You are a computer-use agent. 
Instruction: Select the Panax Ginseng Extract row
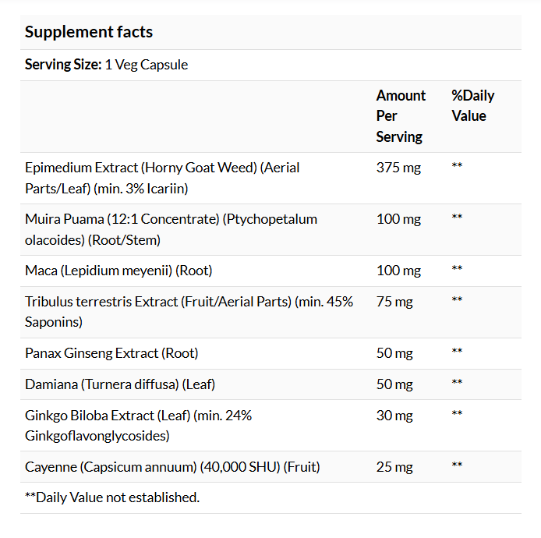coord(270,353)
